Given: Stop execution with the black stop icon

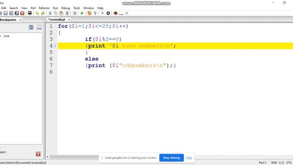Looking at the screenshot, I should pyautogui.click(x=108, y=13).
